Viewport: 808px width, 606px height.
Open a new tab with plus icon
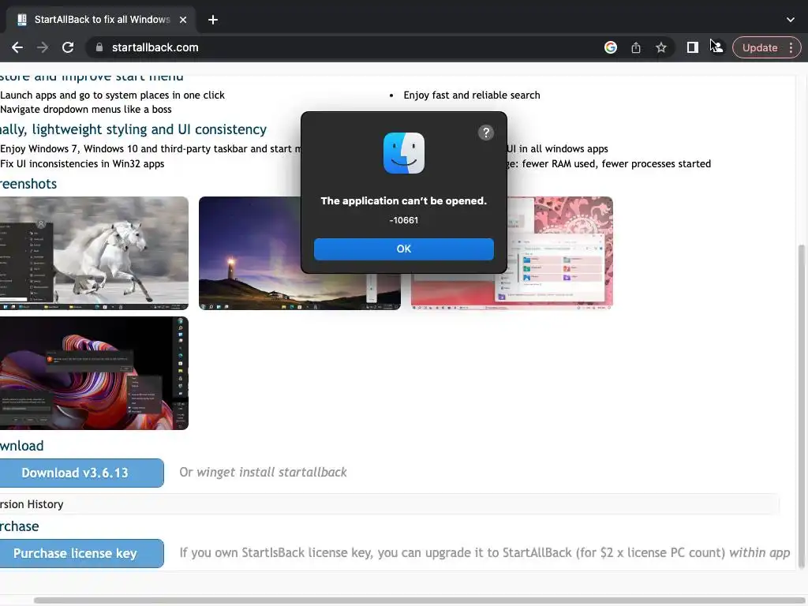[213, 20]
